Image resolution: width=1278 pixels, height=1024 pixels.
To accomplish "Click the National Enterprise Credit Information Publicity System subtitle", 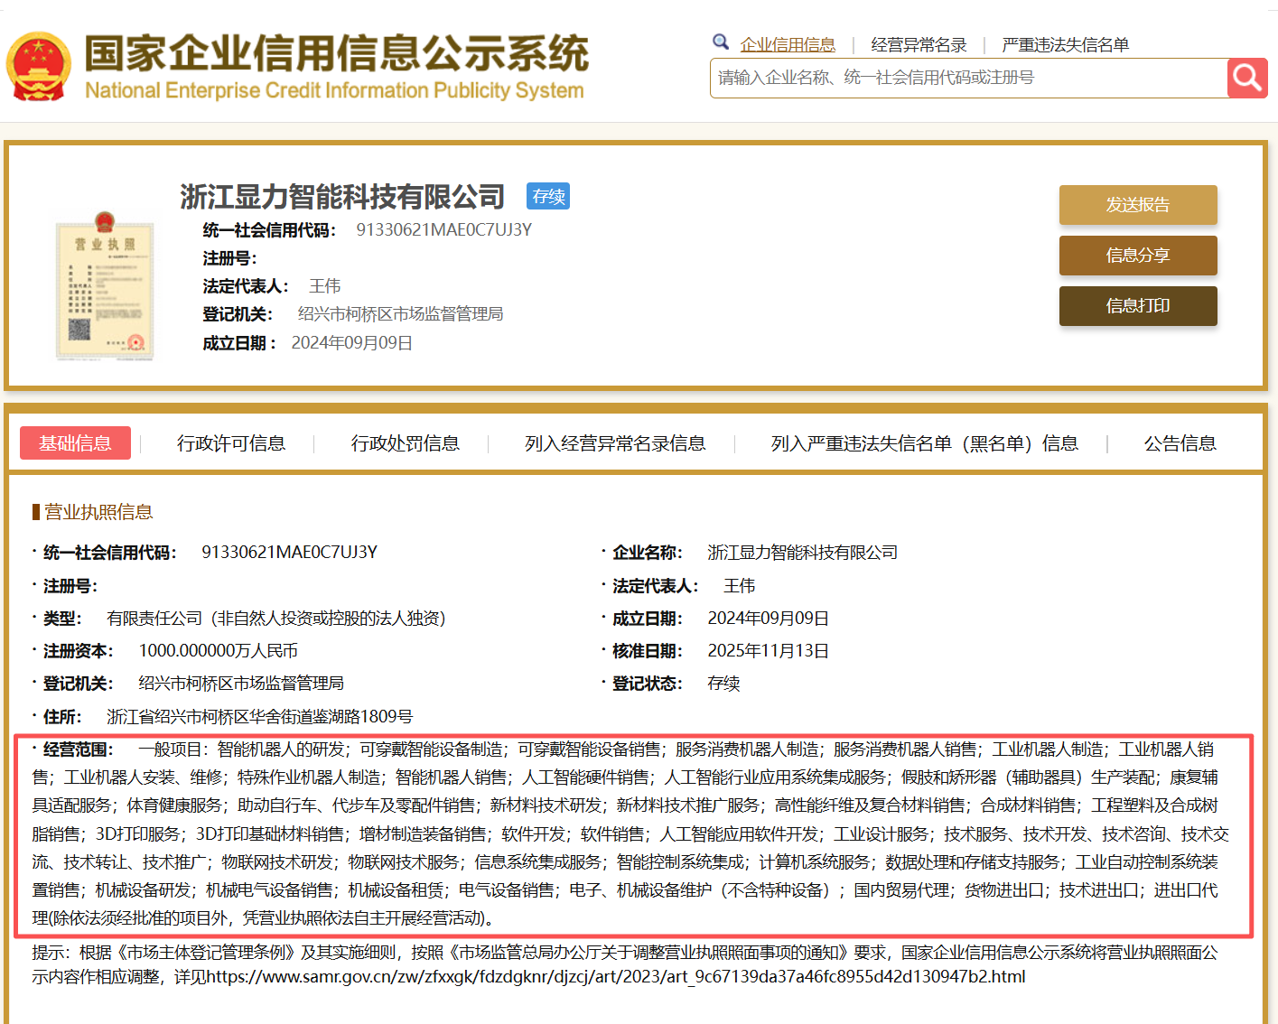I will (x=334, y=90).
